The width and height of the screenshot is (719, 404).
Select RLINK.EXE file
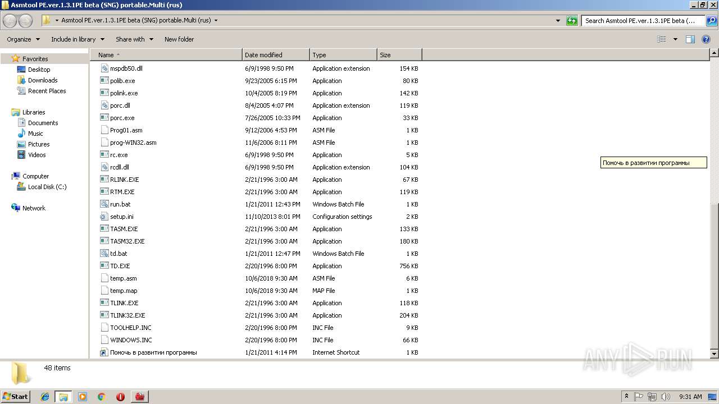coord(124,180)
